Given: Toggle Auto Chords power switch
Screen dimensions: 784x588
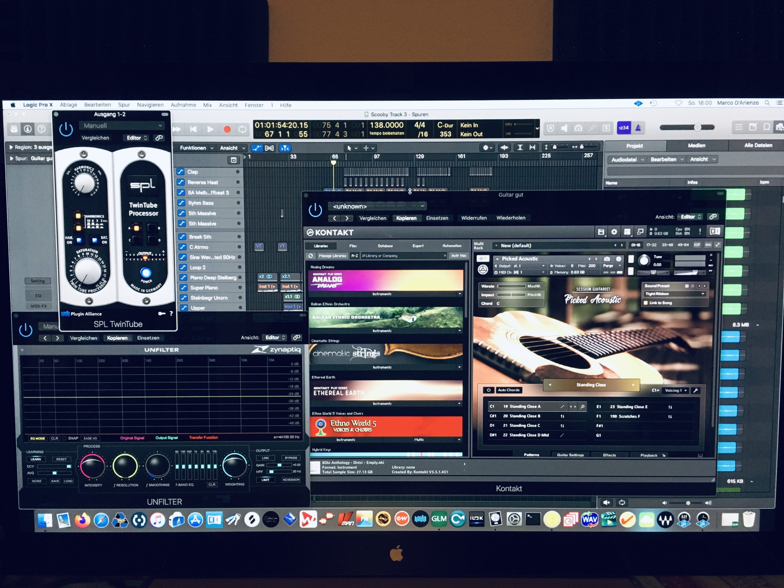Looking at the screenshot, I should coord(488,390).
